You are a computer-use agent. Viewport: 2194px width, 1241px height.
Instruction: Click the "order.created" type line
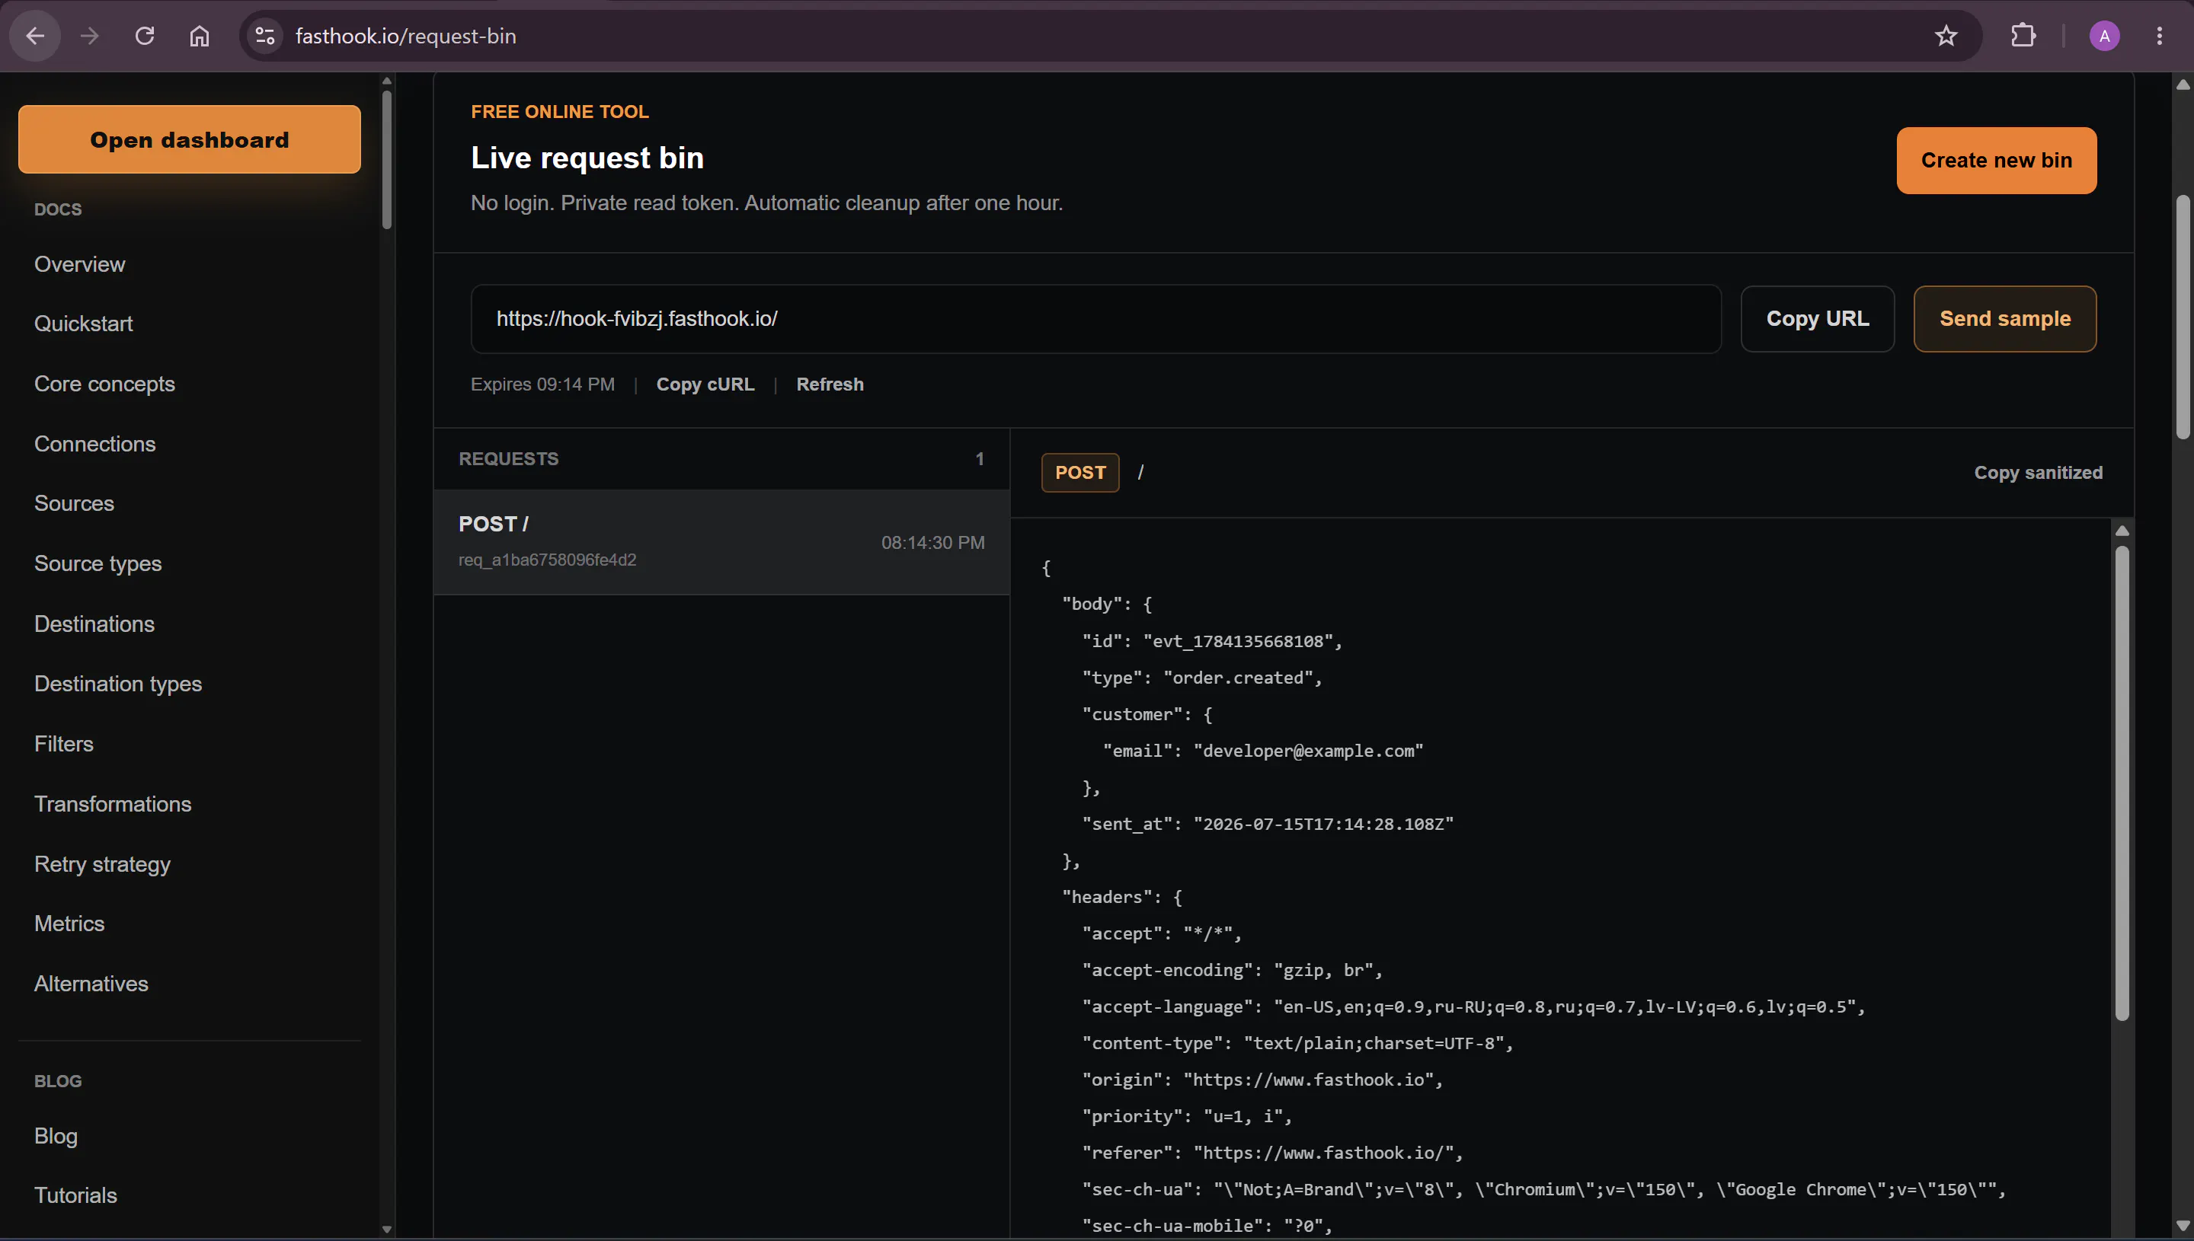[1201, 678]
